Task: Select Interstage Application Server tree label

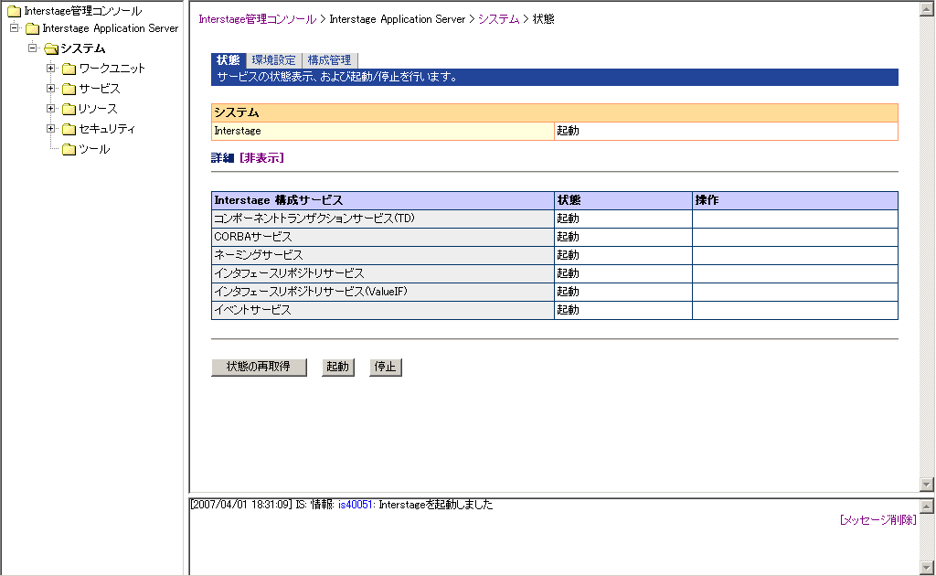Action: coord(111,28)
